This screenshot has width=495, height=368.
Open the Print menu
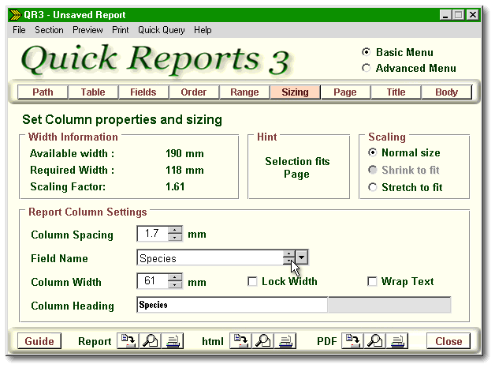(x=121, y=30)
